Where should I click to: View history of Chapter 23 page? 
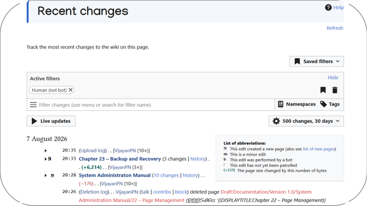tap(198, 159)
